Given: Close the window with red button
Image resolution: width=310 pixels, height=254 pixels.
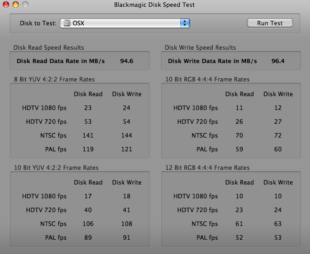Looking at the screenshot, I should (x=6, y=5).
